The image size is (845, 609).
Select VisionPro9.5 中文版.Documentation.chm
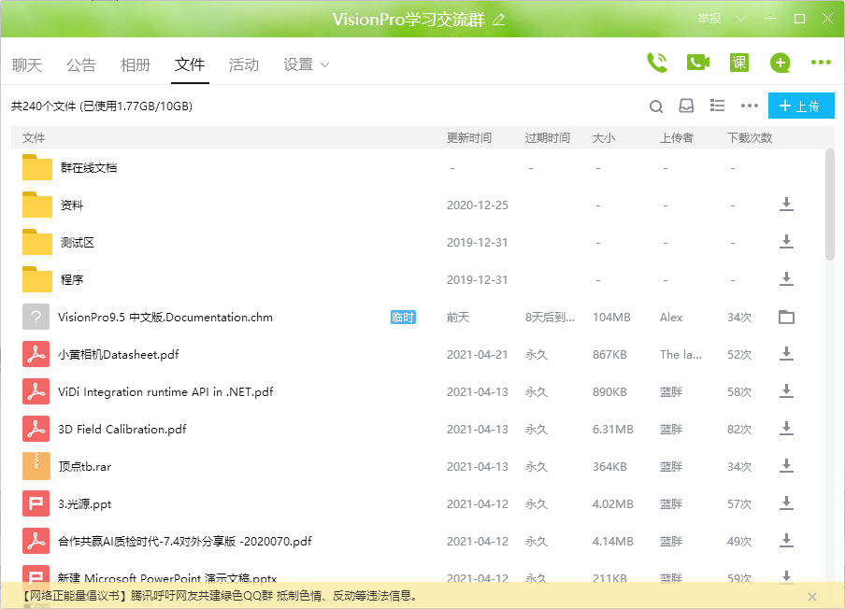point(165,318)
